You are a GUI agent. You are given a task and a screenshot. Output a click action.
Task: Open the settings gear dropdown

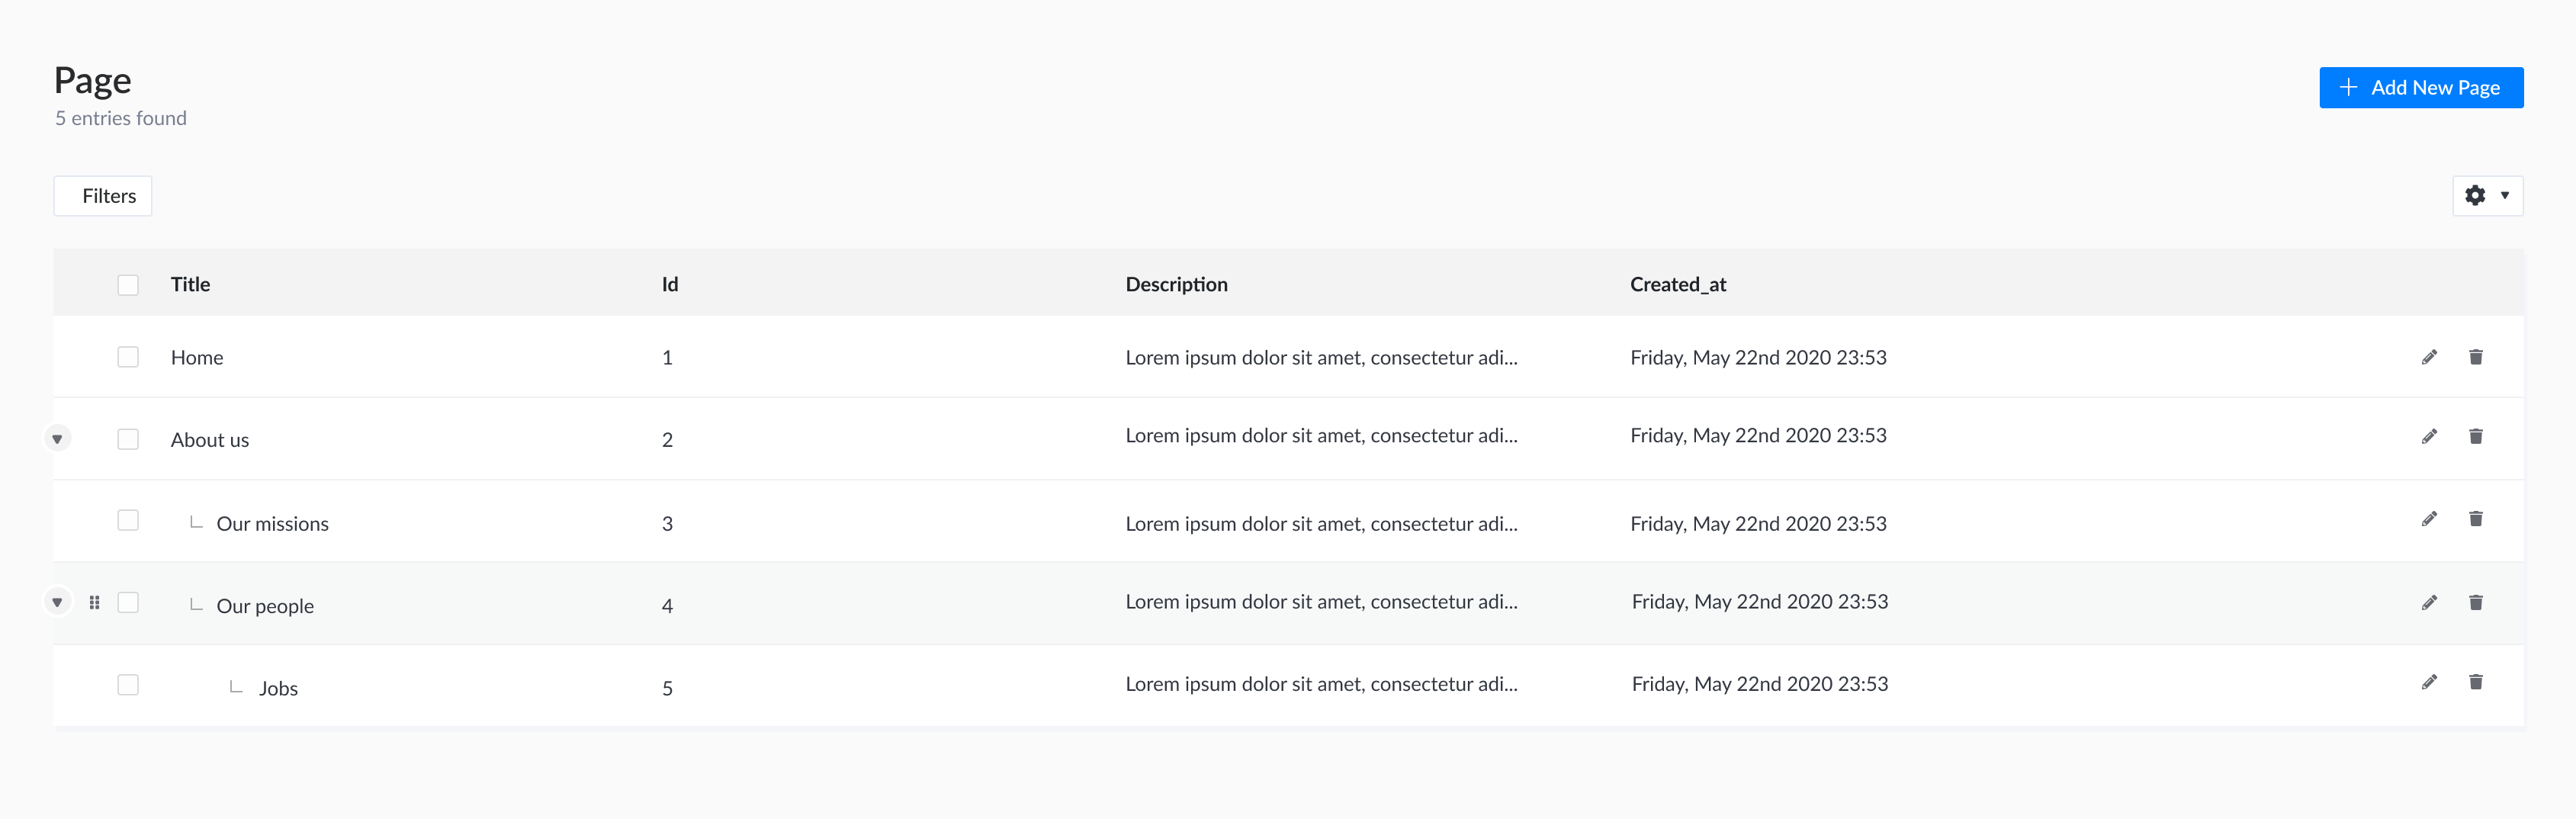click(2486, 196)
